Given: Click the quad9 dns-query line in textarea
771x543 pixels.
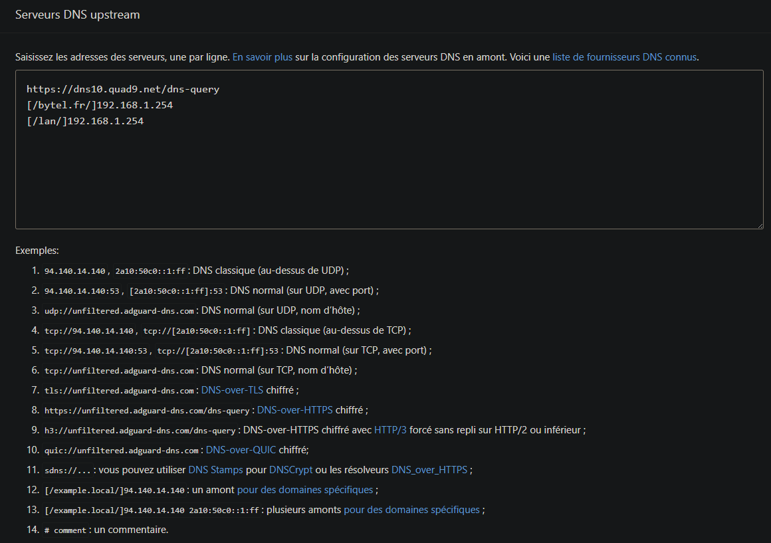Looking at the screenshot, I should click(x=123, y=89).
